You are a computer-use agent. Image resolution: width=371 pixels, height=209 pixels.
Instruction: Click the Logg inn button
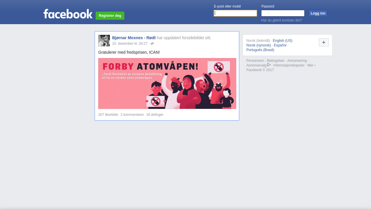click(x=318, y=13)
